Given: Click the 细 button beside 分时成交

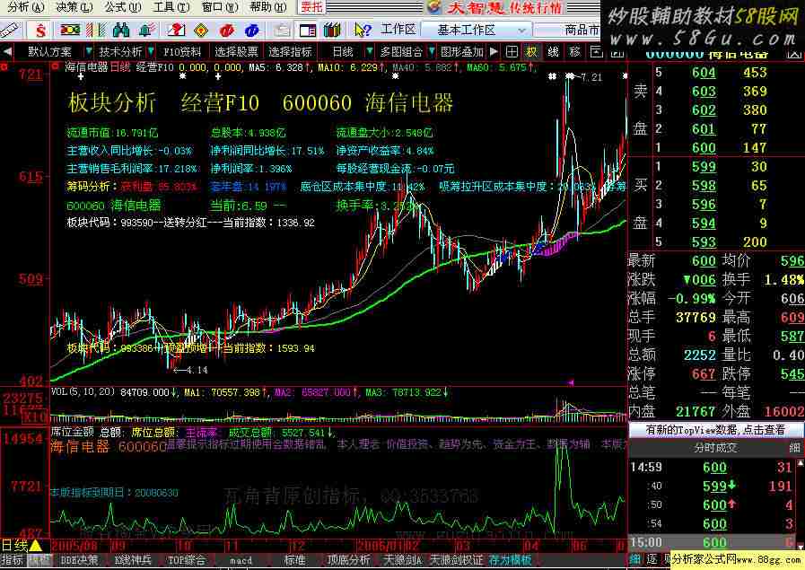Looking at the screenshot, I should [794, 448].
